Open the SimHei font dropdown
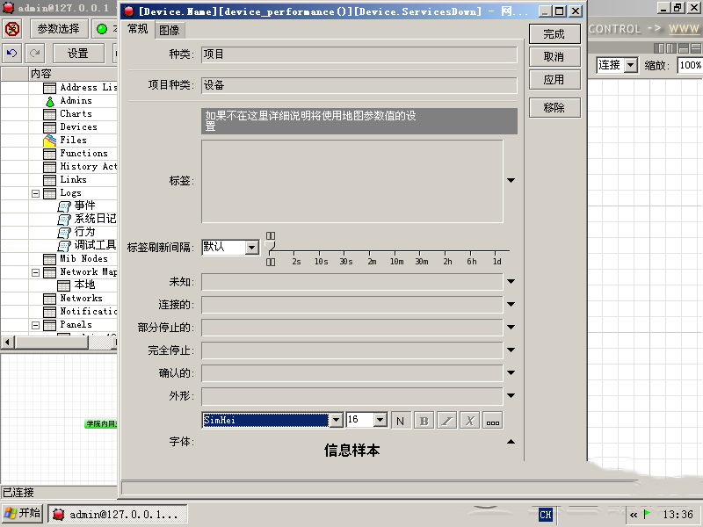The width and height of the screenshot is (703, 527). [x=337, y=420]
